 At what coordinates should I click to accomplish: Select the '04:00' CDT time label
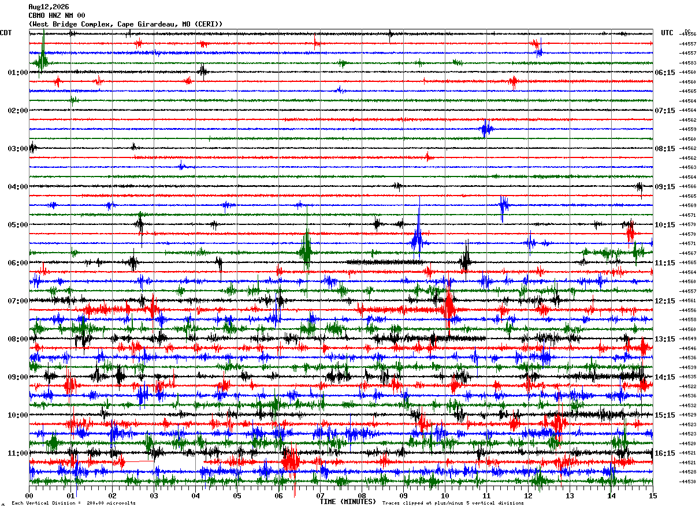tap(18, 187)
